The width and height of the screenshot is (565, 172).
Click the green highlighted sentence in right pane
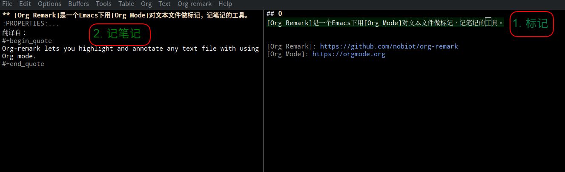385,23
